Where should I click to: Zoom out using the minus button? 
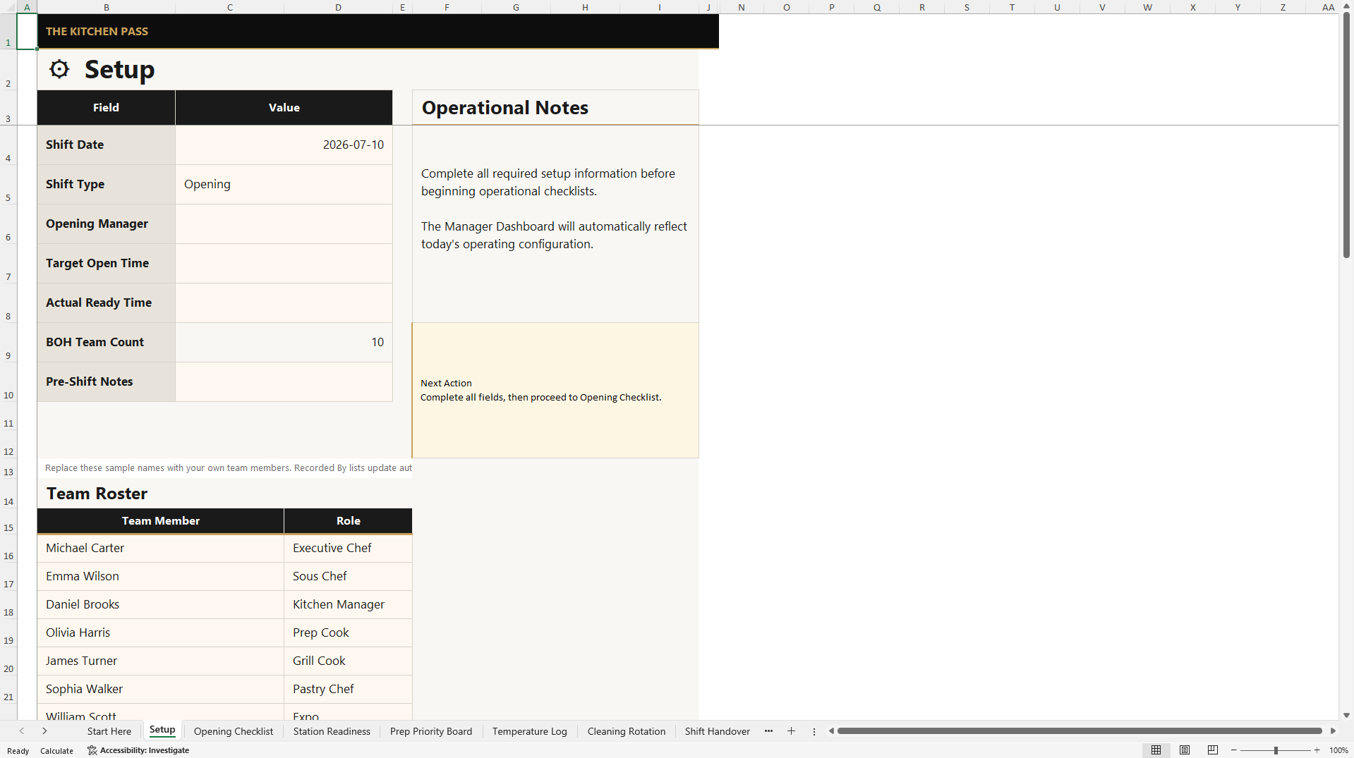point(1233,750)
